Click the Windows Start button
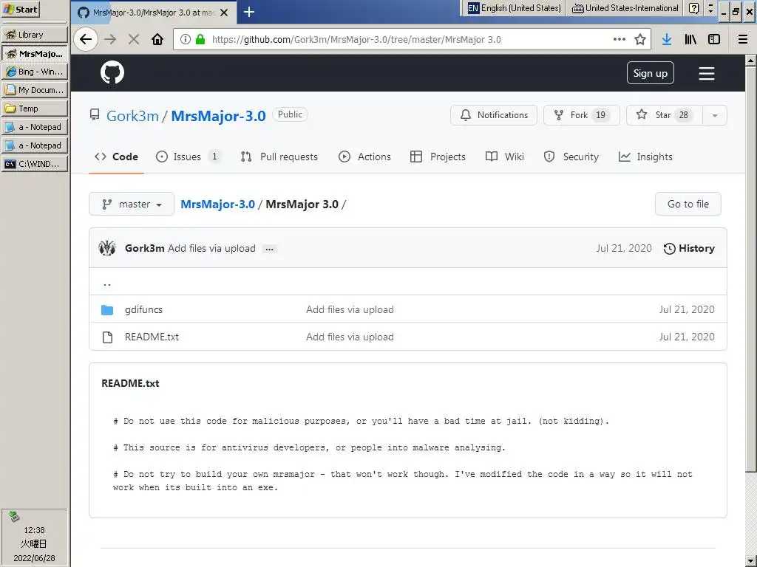Viewport: 757px width, 567px height. tap(20, 9)
